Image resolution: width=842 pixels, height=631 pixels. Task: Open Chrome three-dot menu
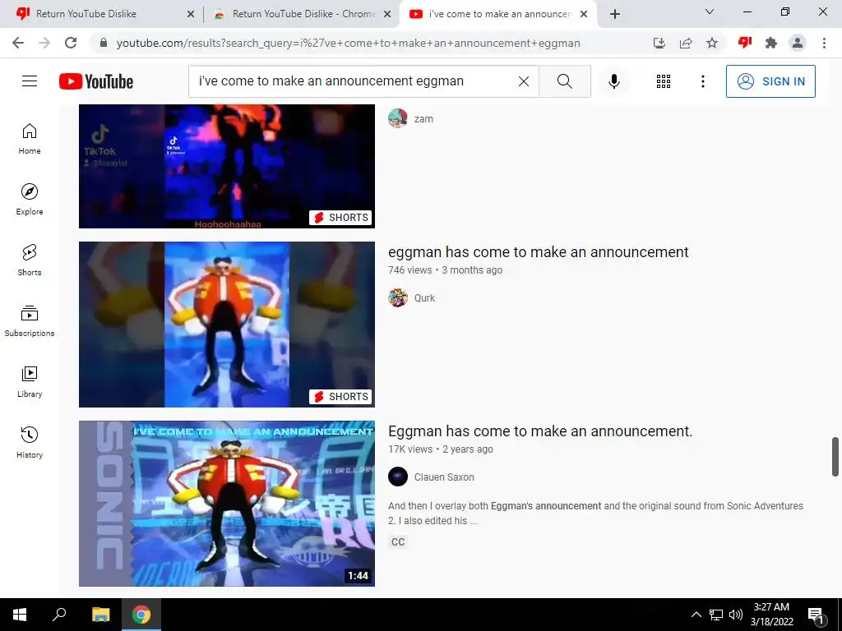coord(824,43)
